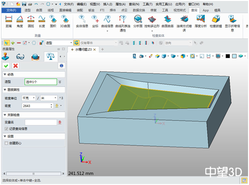The image size is (249, 185).
Task: Open the curve length (长度) measure tool
Action: [x=42, y=21]
